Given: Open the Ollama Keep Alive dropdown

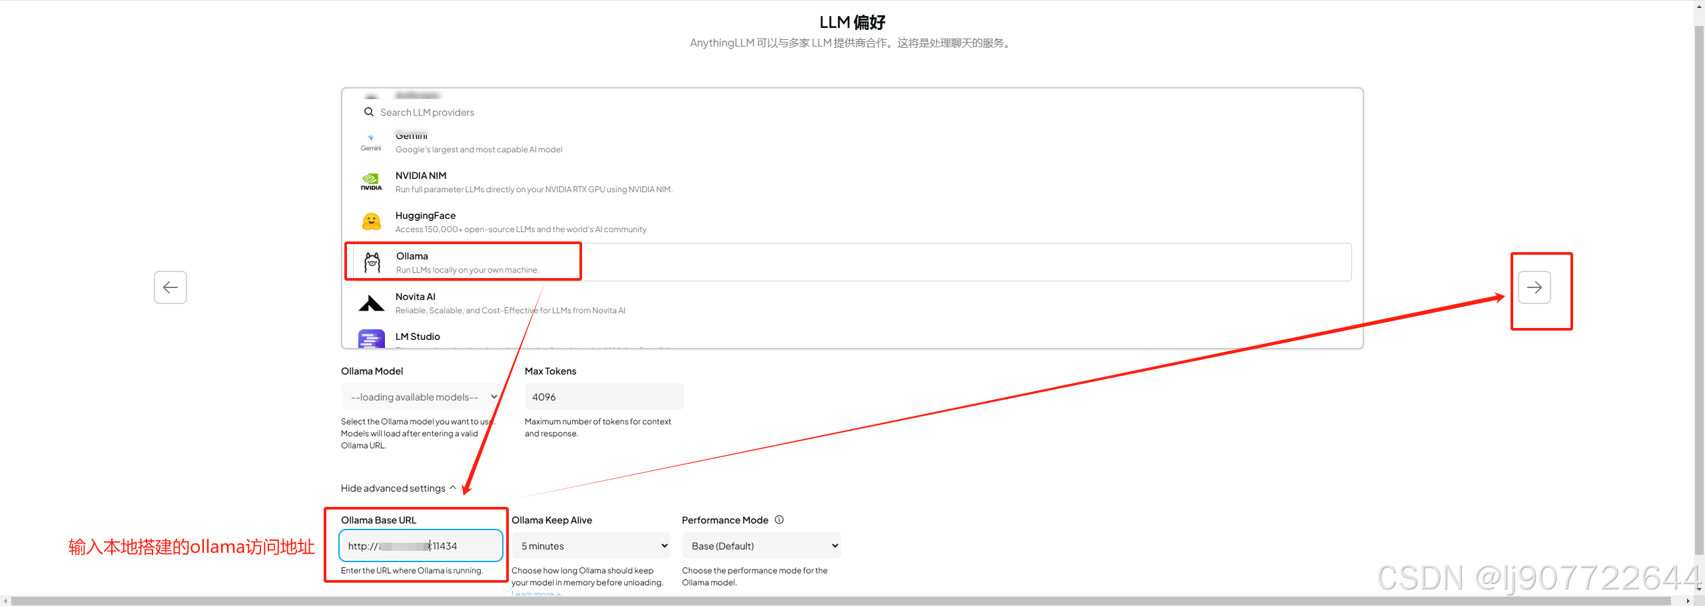Looking at the screenshot, I should pos(591,545).
